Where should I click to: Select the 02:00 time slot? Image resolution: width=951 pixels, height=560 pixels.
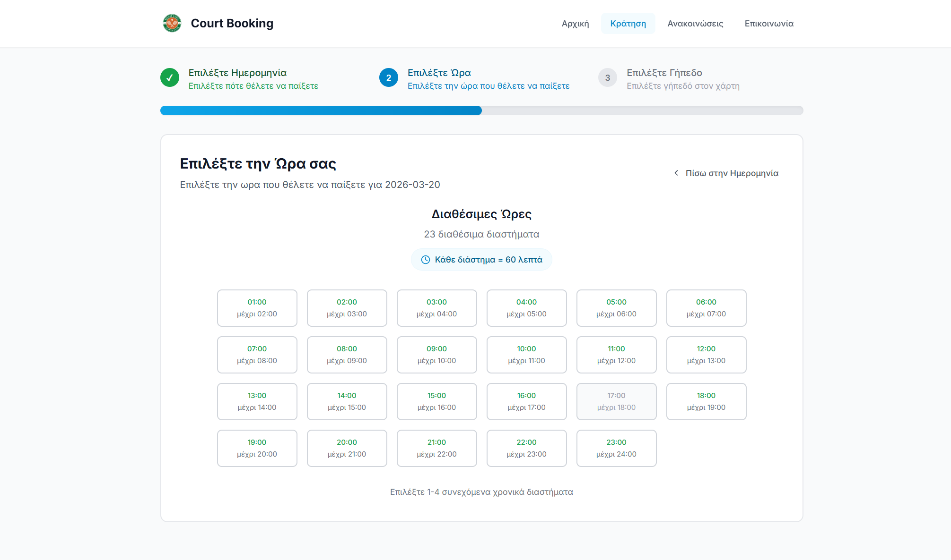pos(347,308)
